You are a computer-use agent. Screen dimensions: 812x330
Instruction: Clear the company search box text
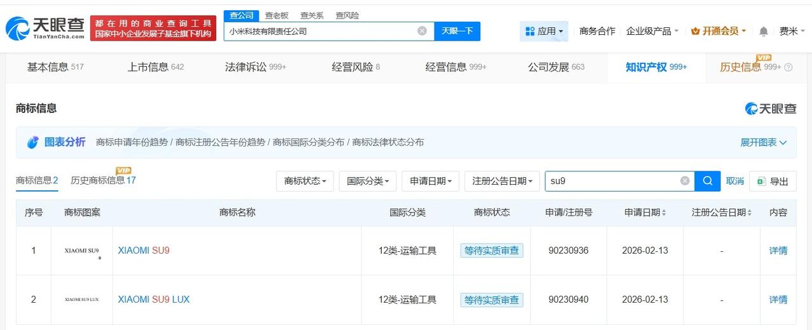coord(422,31)
